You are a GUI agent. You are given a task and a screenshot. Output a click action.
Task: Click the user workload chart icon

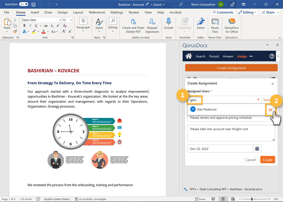coord(270,110)
